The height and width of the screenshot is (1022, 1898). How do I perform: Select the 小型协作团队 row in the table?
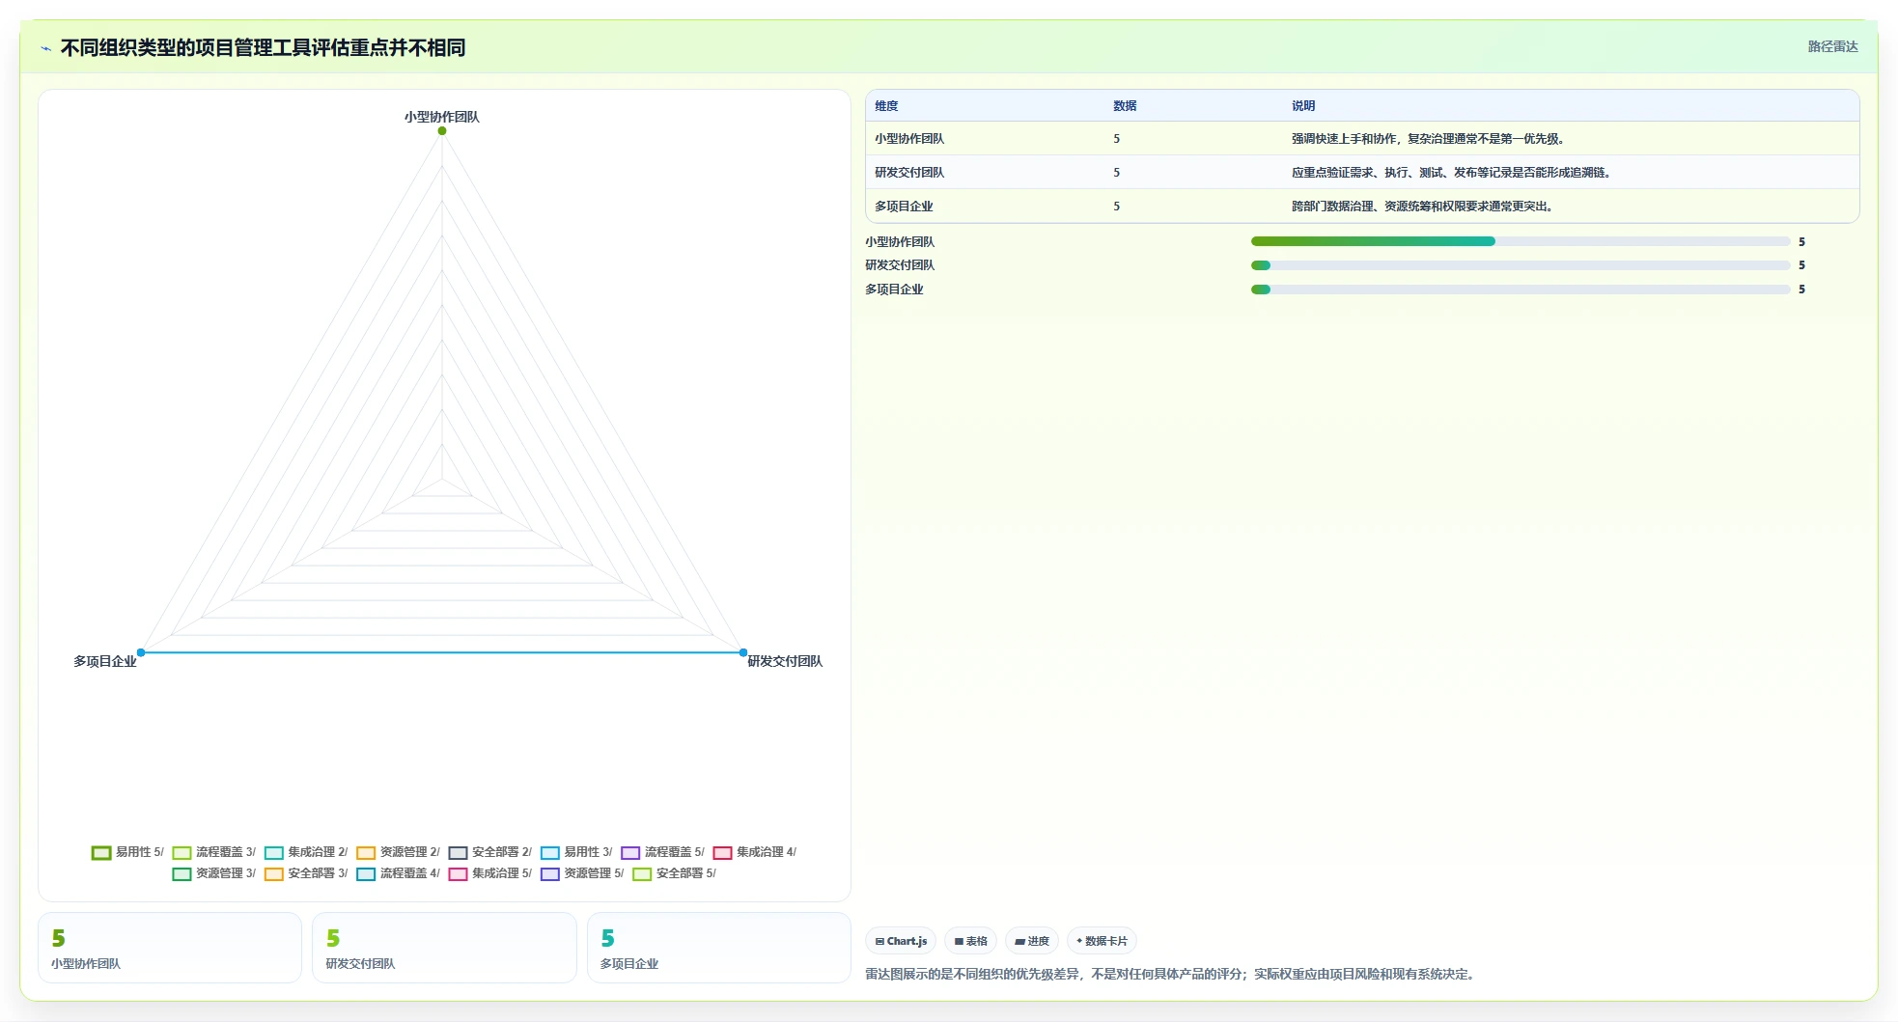click(x=1362, y=139)
